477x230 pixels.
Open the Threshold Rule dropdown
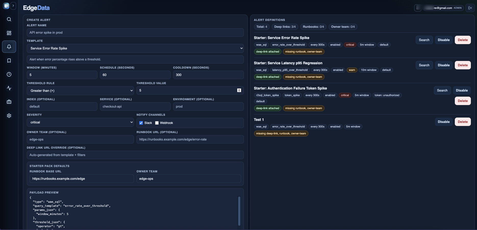pos(80,91)
